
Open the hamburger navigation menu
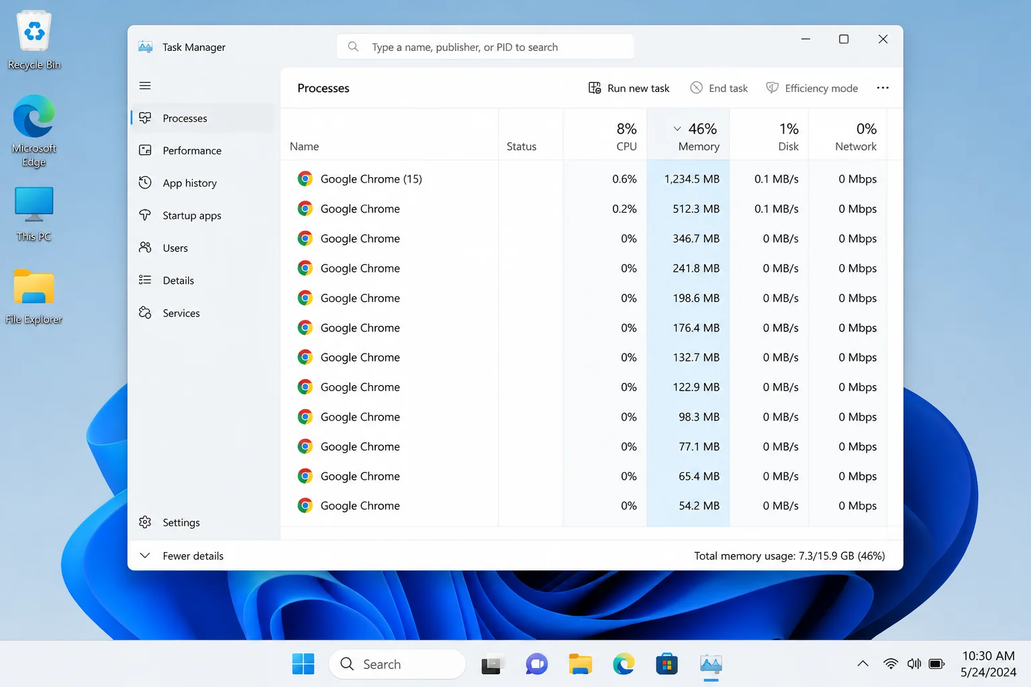145,86
